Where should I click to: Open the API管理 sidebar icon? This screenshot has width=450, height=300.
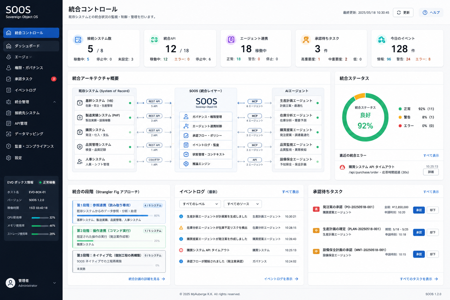pos(9,123)
